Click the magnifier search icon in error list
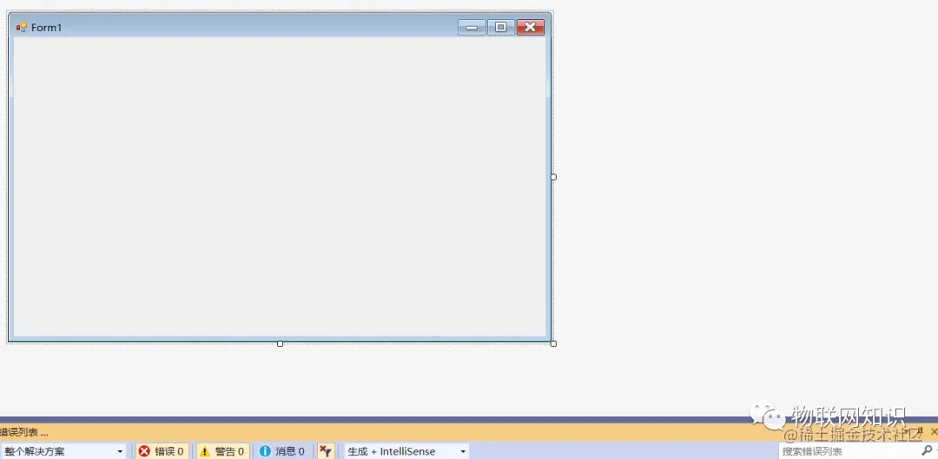Viewport: 938px width, 459px height. [927, 450]
